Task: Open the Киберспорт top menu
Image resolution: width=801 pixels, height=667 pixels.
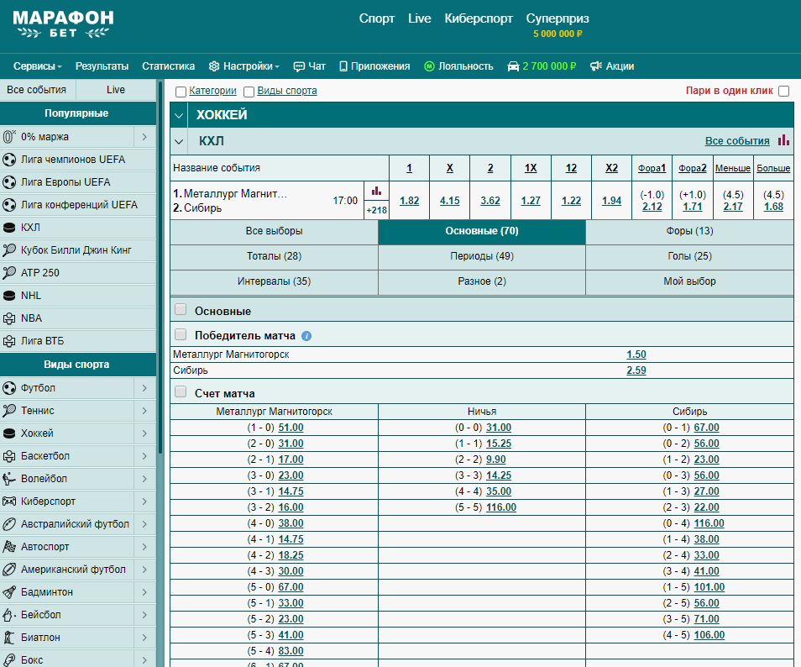Action: pos(478,18)
